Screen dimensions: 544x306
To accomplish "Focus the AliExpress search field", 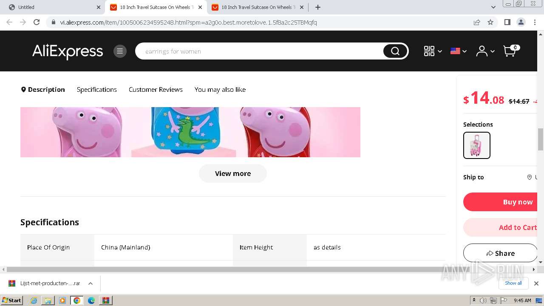I will pos(259,51).
